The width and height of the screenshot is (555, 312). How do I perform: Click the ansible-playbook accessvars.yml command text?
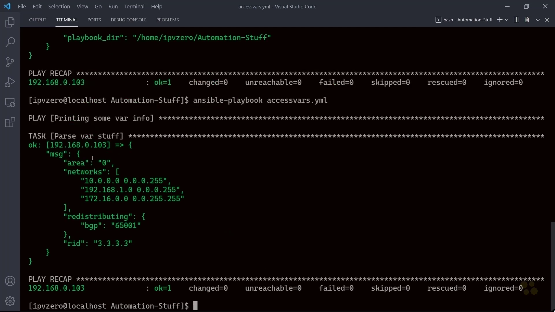260,100
